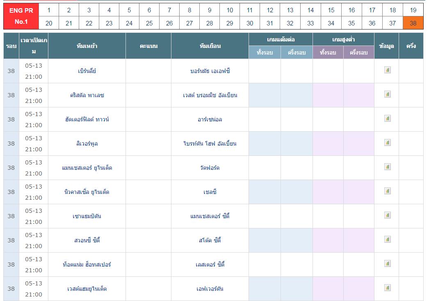Open stats icon for Newcastle vs Chelsea
The width and height of the screenshot is (429, 301).
click(388, 191)
